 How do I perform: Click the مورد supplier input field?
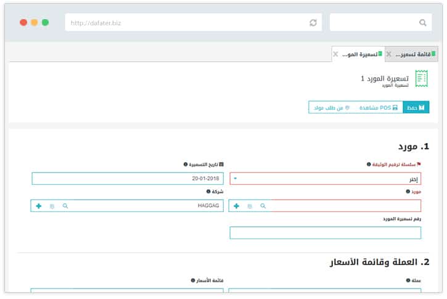(x=325, y=206)
